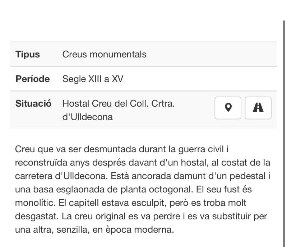Click the word "monolític" in the description
The height and width of the screenshot is (247, 287).
coord(34,203)
